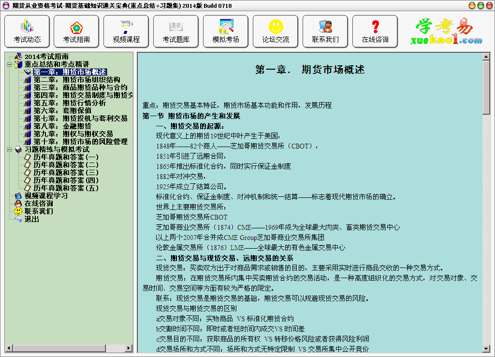
Task: Click the books icon beside 重点总结和考点精讲
Action: 18,64
